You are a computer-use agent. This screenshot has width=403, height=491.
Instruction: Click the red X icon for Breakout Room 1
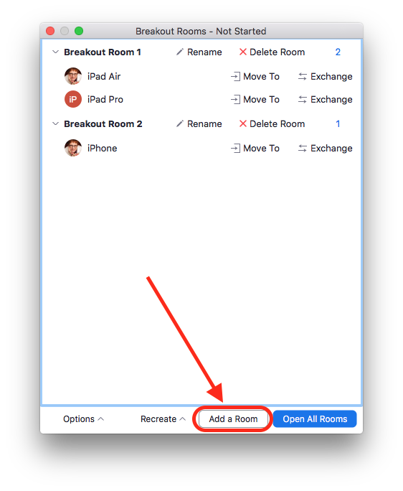[x=243, y=52]
